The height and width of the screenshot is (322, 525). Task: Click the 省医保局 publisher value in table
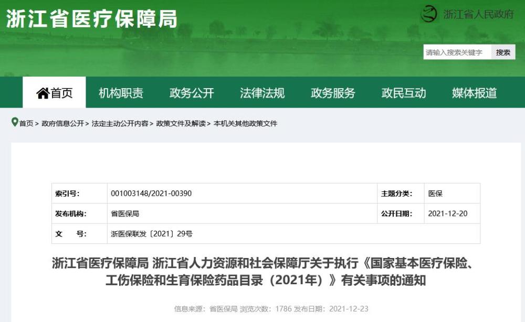(x=125, y=213)
